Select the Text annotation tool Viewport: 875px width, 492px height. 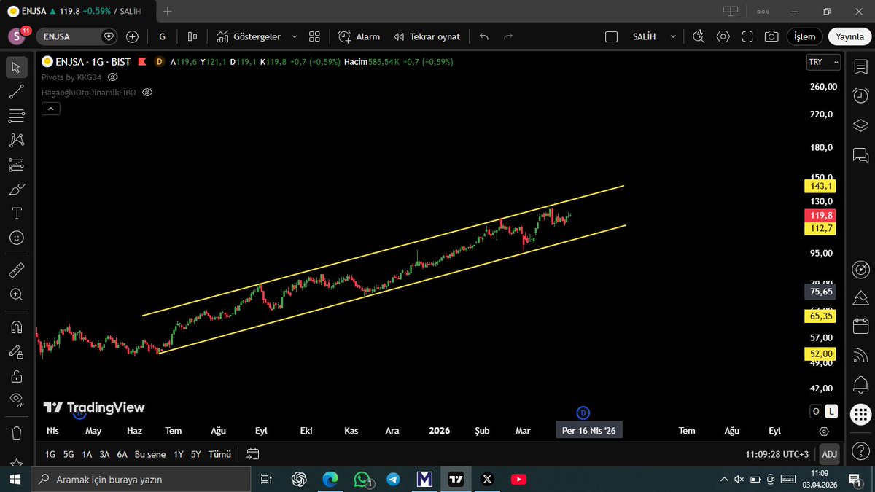tap(16, 214)
